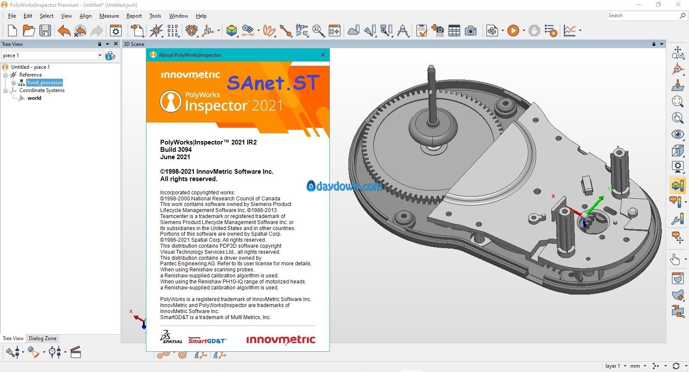Open the Help menu

click(201, 16)
